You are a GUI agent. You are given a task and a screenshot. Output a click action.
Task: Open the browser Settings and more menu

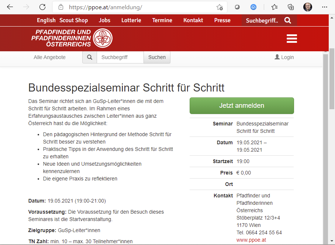[x=325, y=7]
